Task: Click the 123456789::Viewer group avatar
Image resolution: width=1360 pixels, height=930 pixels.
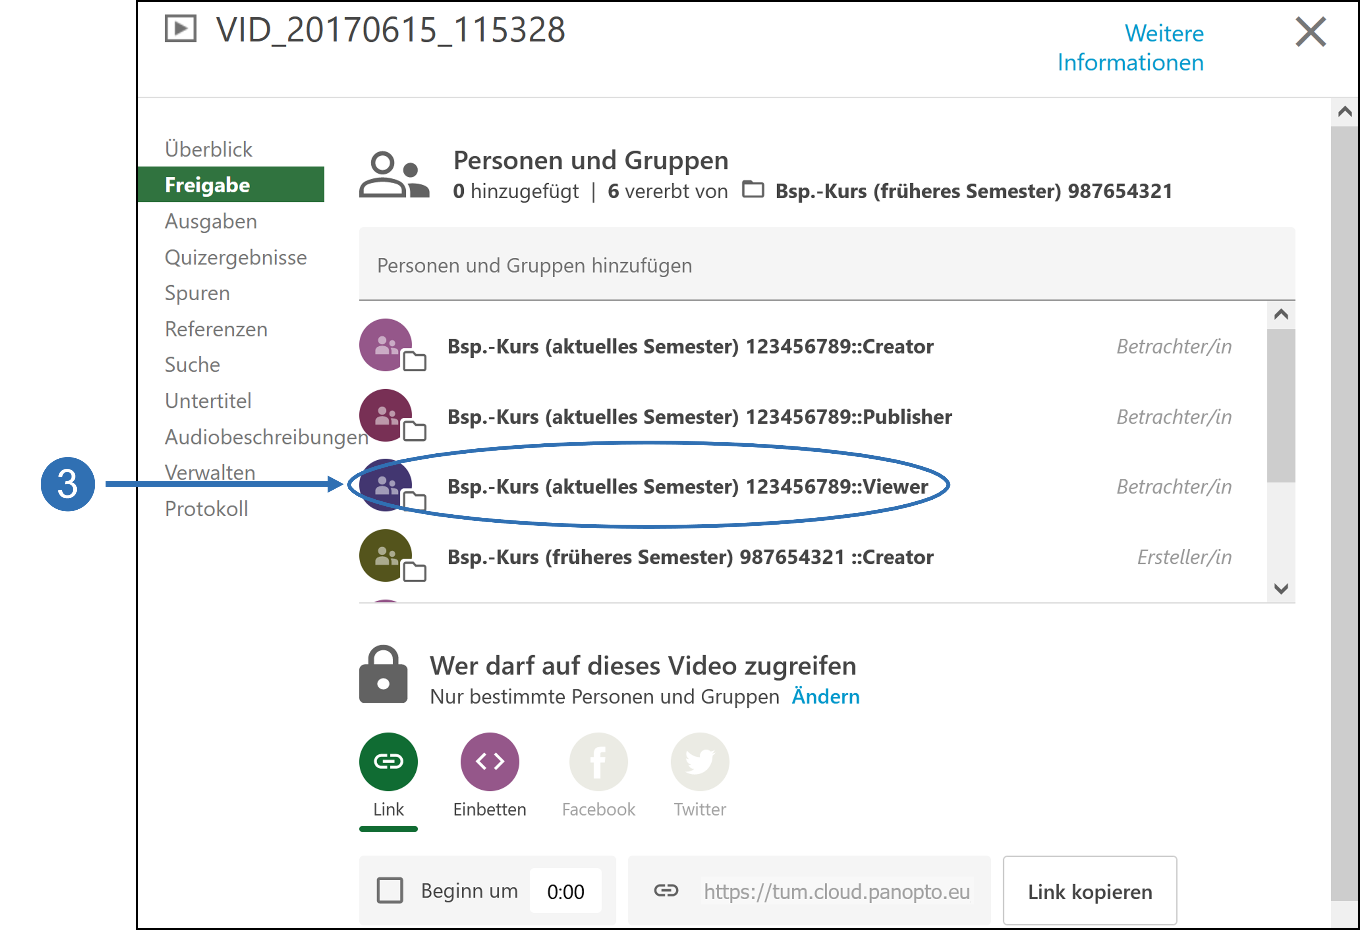Action: (386, 486)
